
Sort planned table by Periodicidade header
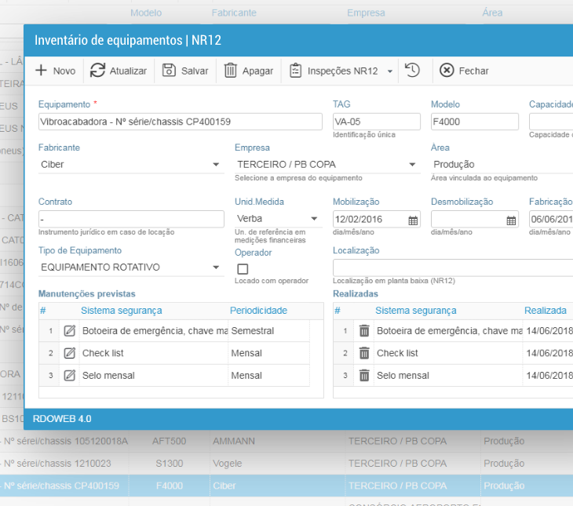point(258,311)
